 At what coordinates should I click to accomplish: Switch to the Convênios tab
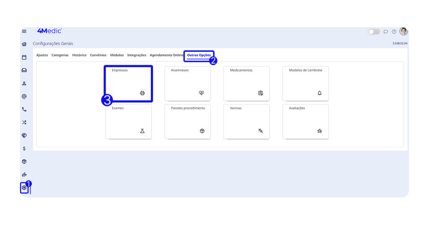(x=98, y=55)
